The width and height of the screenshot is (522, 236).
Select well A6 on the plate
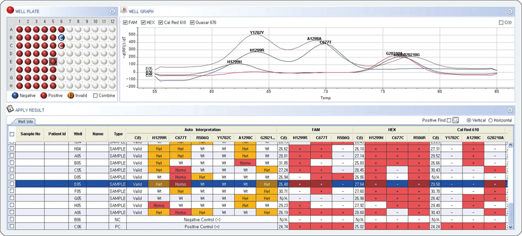click(x=61, y=29)
